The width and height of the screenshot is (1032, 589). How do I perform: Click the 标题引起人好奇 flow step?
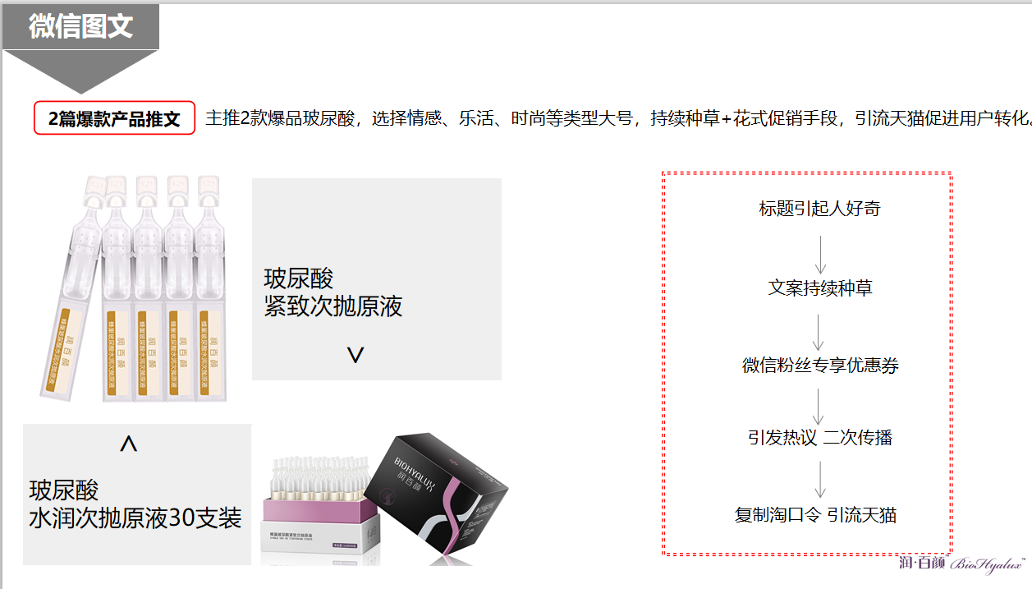(819, 209)
